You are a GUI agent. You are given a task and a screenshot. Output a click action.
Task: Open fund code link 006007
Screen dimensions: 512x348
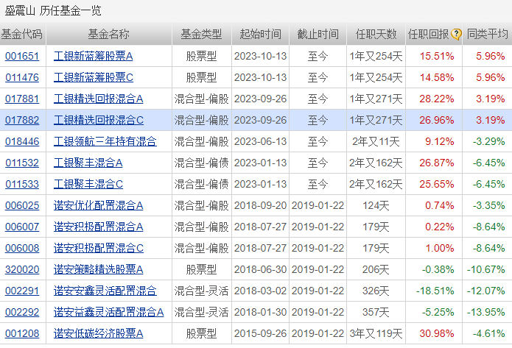pos(22,227)
